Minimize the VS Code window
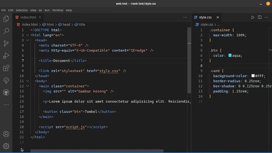272x153 pixels. [261, 4]
